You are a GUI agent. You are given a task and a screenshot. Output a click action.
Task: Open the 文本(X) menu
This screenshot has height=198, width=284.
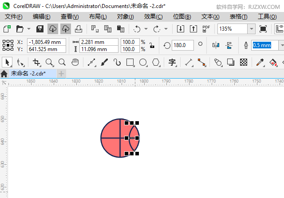pyautogui.click(x=210, y=17)
